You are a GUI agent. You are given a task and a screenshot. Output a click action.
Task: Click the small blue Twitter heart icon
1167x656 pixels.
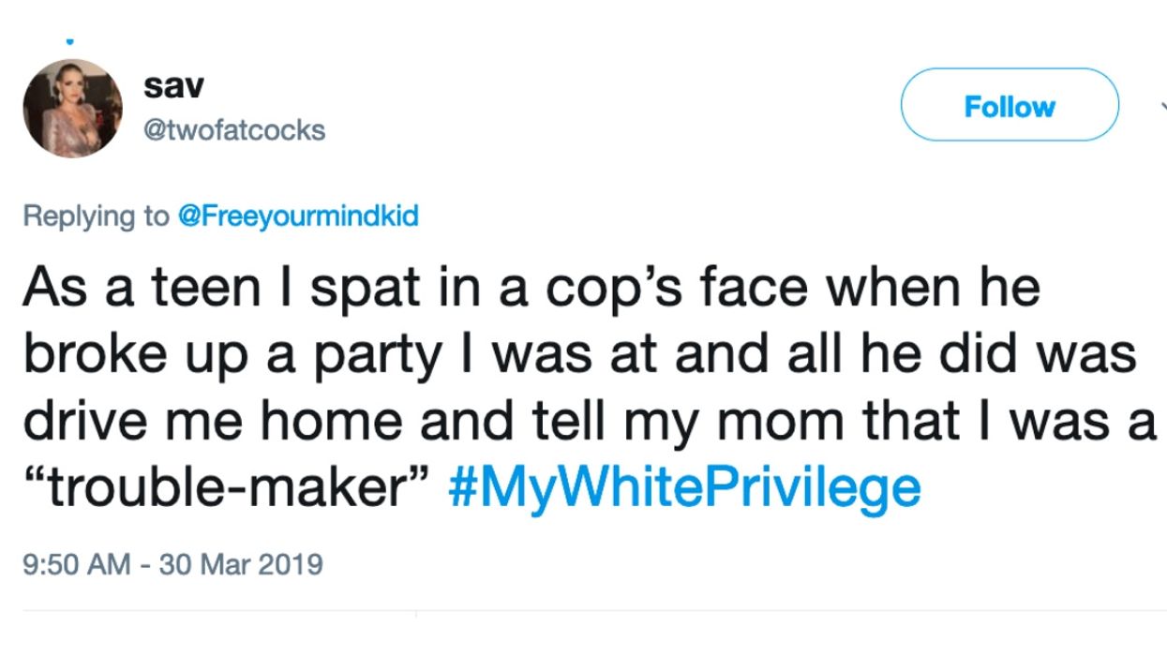tap(68, 40)
